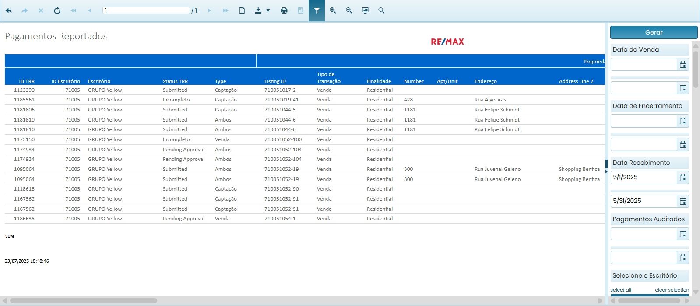Toggle print preview mode
This screenshot has height=306, width=700.
point(242,10)
